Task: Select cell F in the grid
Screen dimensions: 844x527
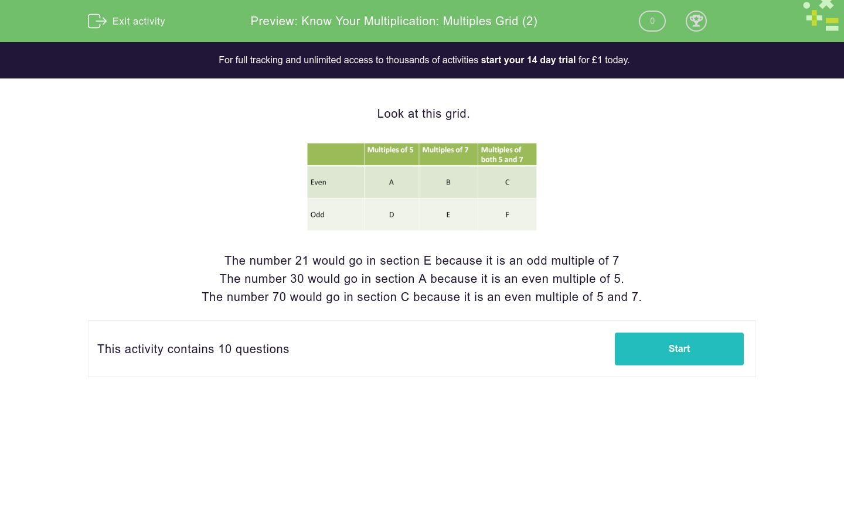Action: (x=507, y=214)
